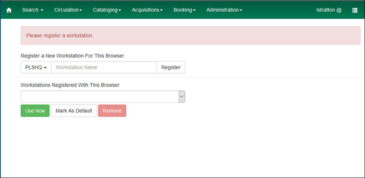Go to the home screen via house icon
The width and height of the screenshot is (365, 178).
pyautogui.click(x=9, y=10)
